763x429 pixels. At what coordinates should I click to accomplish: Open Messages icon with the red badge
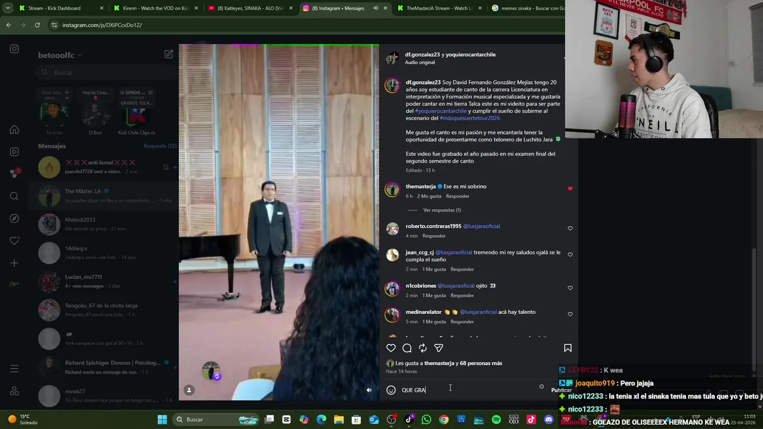point(14,174)
